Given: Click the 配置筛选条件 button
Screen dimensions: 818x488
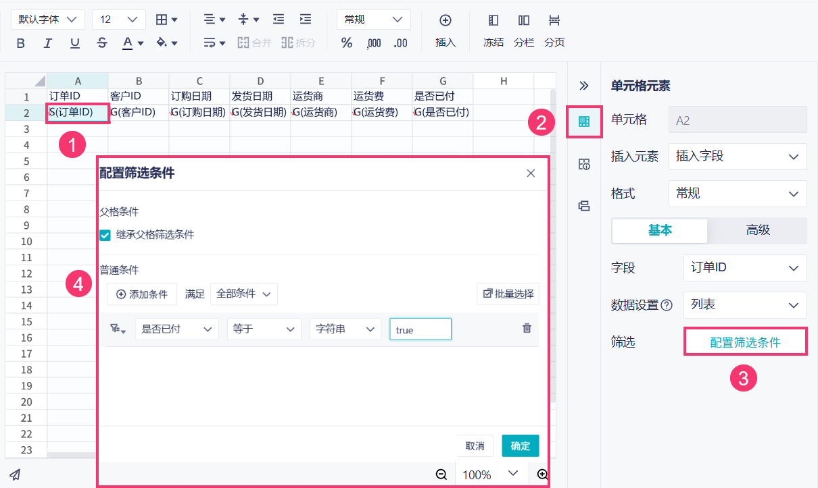Looking at the screenshot, I should [745, 342].
